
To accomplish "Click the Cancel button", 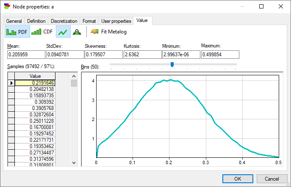I will tap(272, 179).
